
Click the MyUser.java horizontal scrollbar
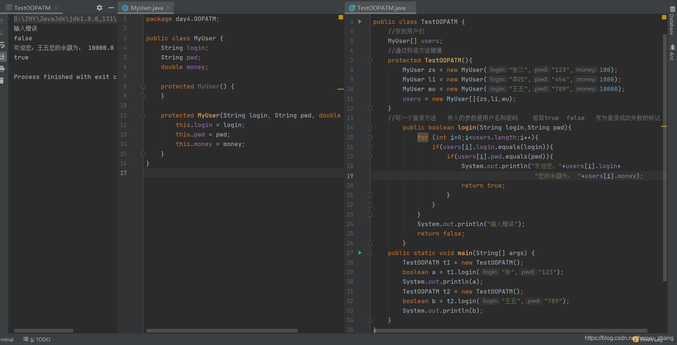[222, 331]
